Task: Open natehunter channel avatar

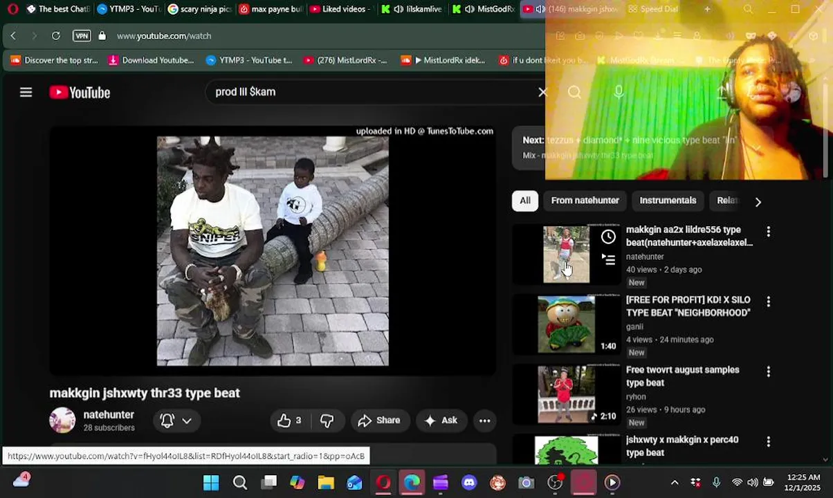Action: 62,421
